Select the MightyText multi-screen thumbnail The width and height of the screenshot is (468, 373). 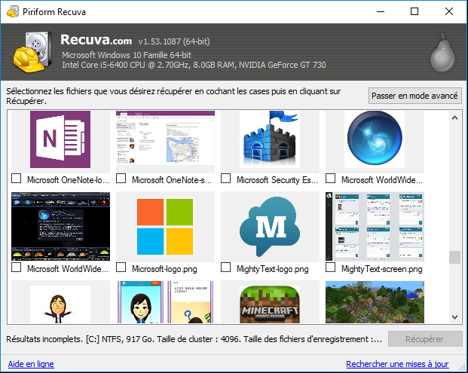coord(375,226)
